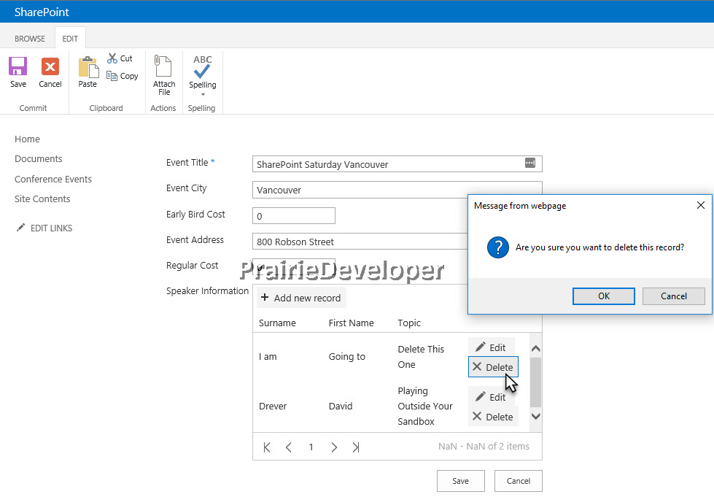This screenshot has width=714, height=497.
Task: Open Documents in left navigation
Action: coord(38,158)
